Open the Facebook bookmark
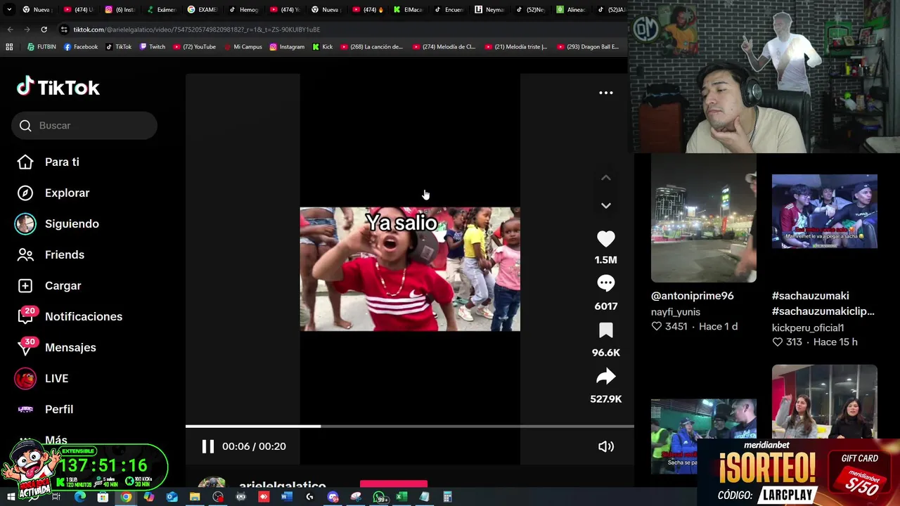The width and height of the screenshot is (900, 506). point(81,47)
